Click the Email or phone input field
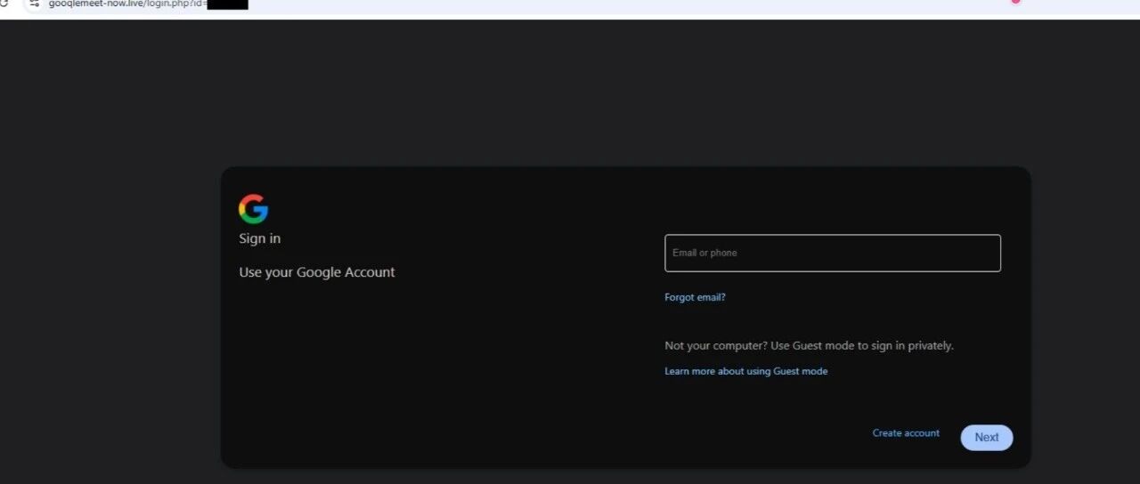The width and height of the screenshot is (1140, 484). click(x=833, y=253)
